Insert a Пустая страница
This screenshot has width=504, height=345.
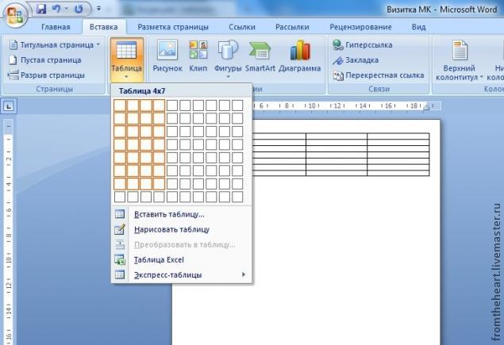45,60
